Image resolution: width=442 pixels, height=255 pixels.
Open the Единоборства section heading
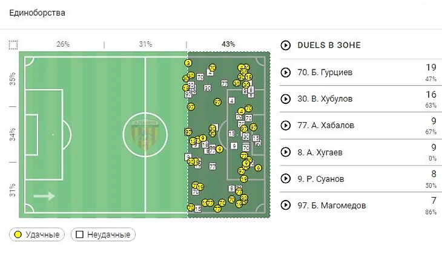click(37, 13)
